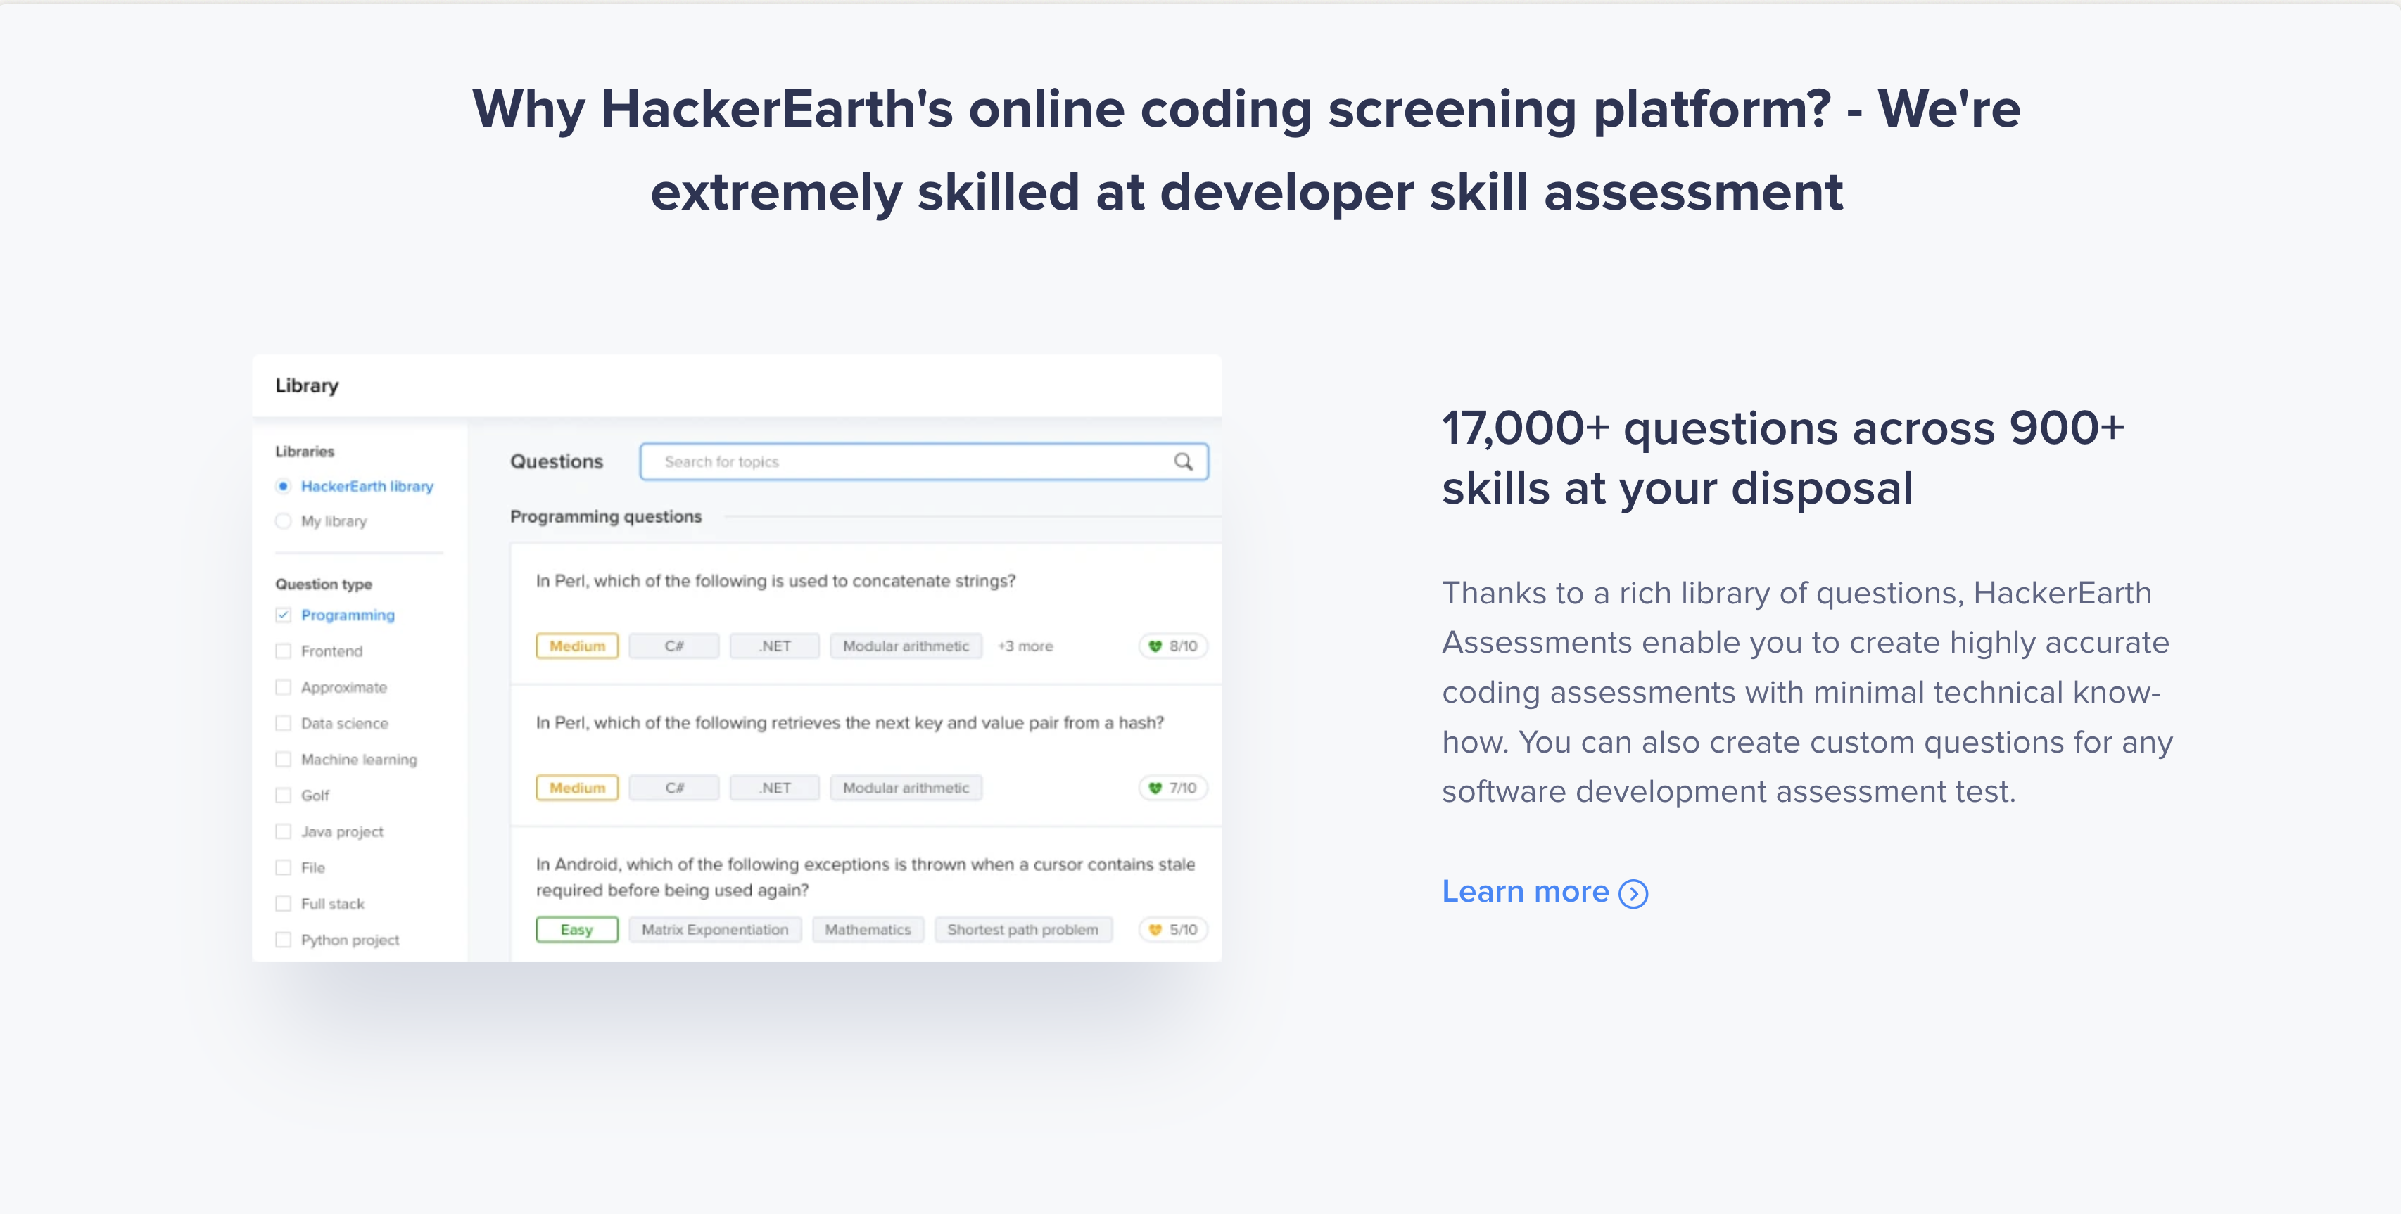Click the Programming questions section heading

[x=606, y=516]
